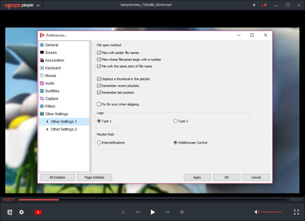Expand the Other Settings 1 arrow

click(48, 122)
